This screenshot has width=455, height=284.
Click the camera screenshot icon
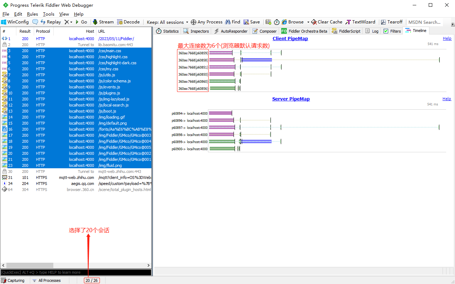(268, 22)
